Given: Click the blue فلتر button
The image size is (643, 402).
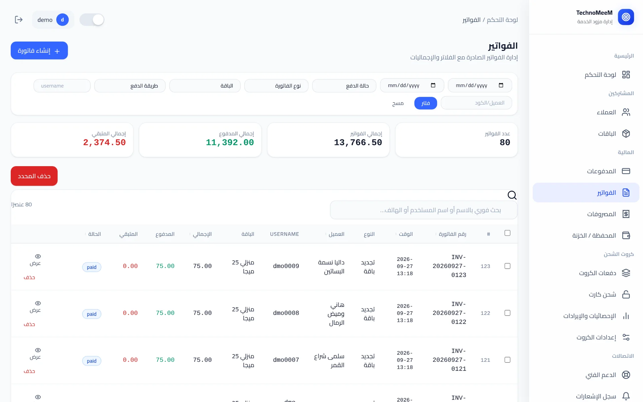Looking at the screenshot, I should 426,103.
